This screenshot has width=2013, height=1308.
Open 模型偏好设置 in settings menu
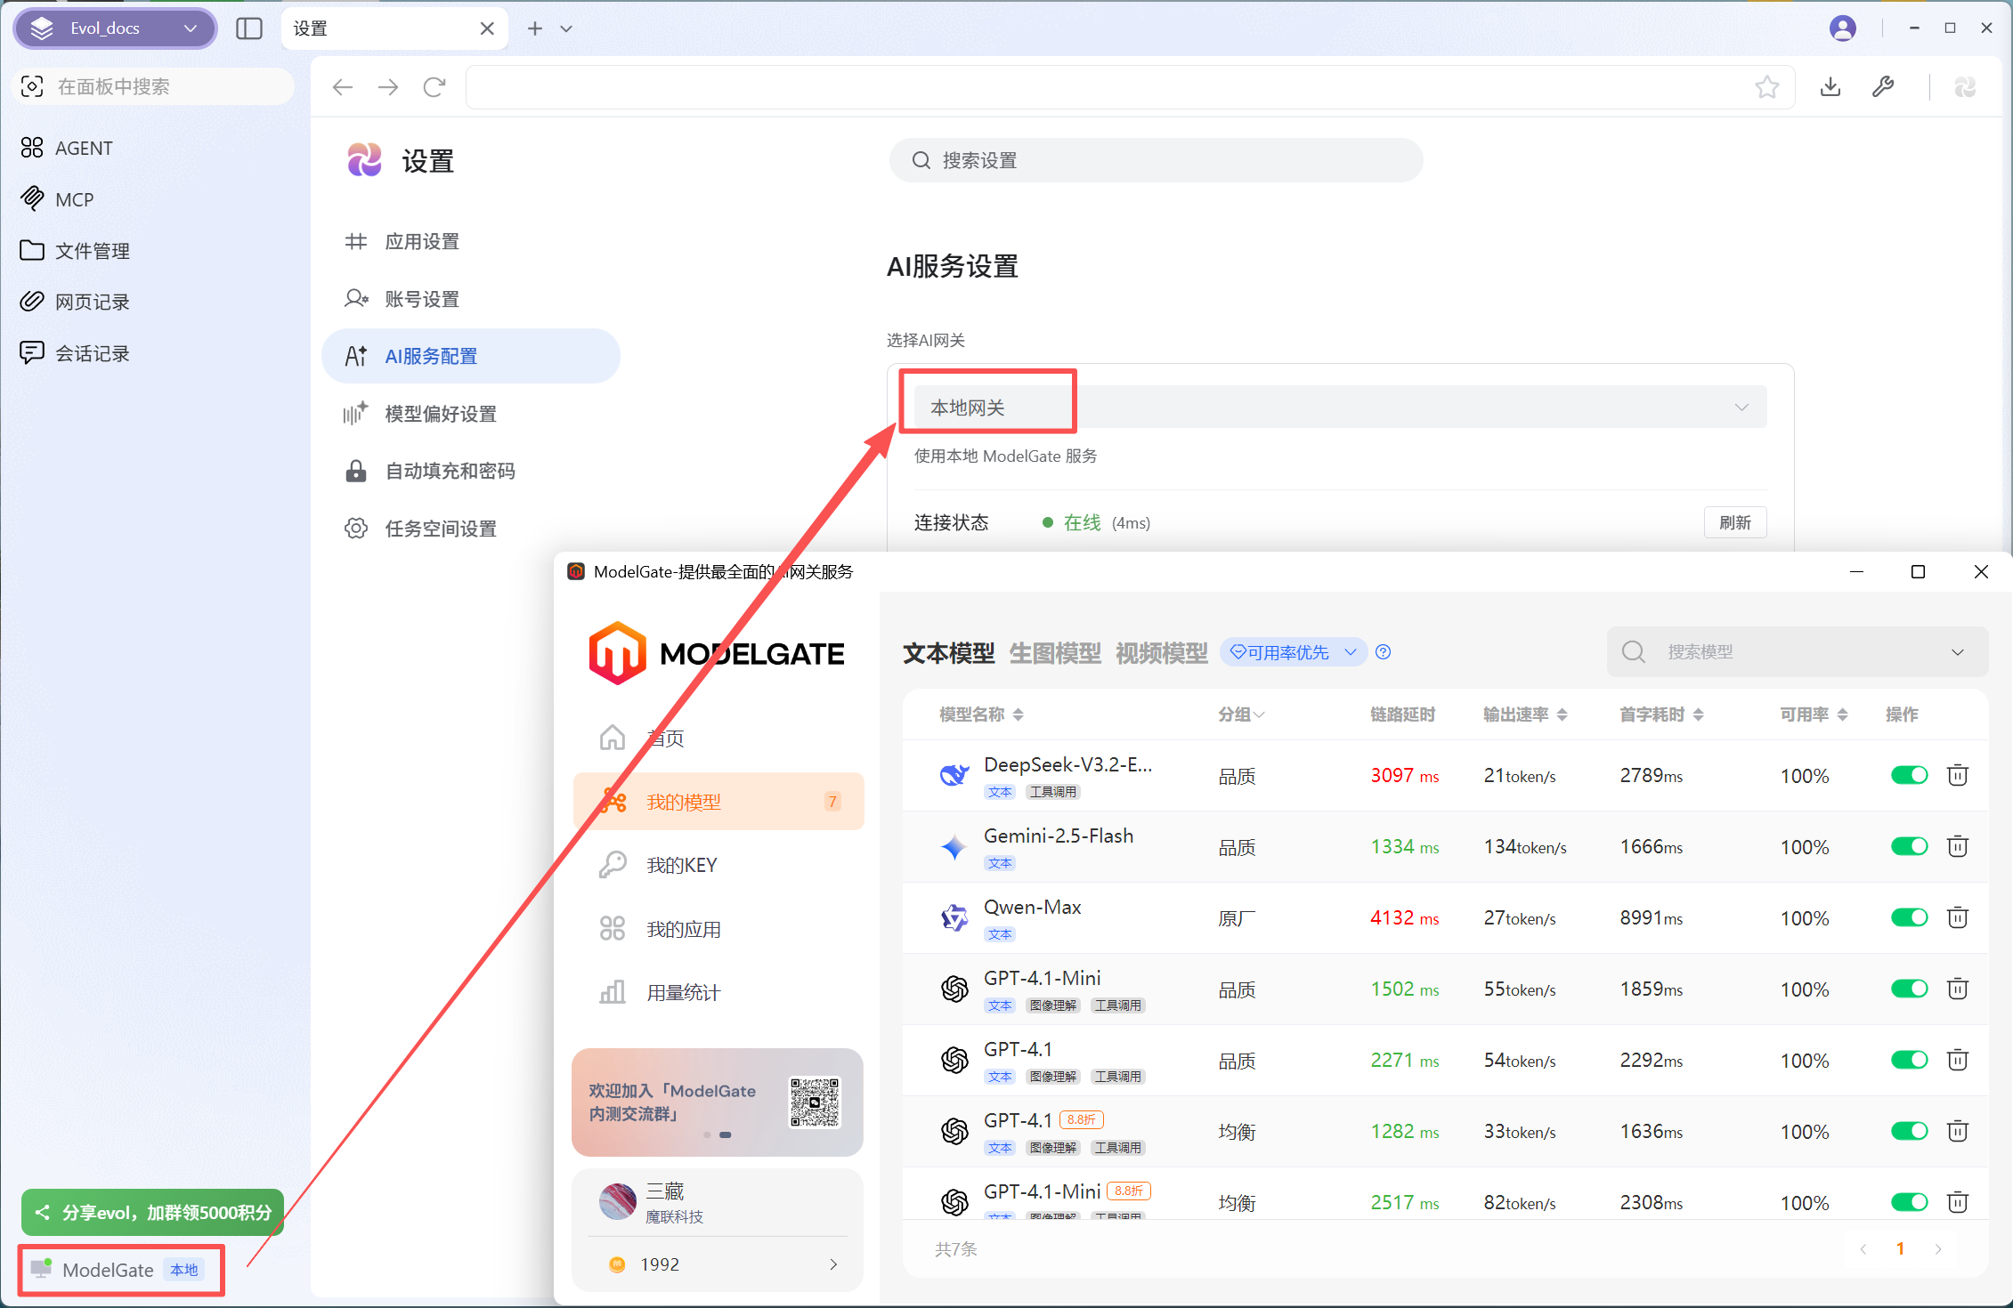(x=440, y=414)
